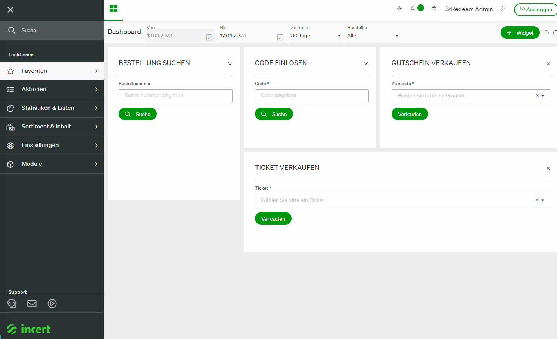The width and height of the screenshot is (557, 339).
Task: Click the notification bell icon
Action: coord(413,9)
